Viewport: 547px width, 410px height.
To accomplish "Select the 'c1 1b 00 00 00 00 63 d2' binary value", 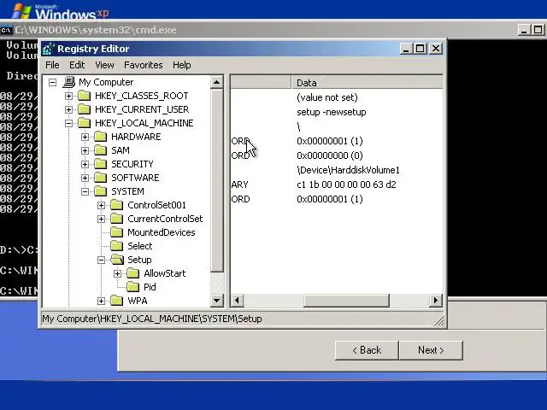I will point(346,184).
